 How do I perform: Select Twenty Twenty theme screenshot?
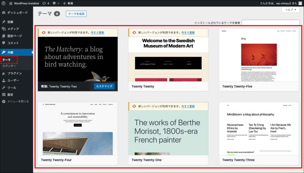tap(168, 59)
